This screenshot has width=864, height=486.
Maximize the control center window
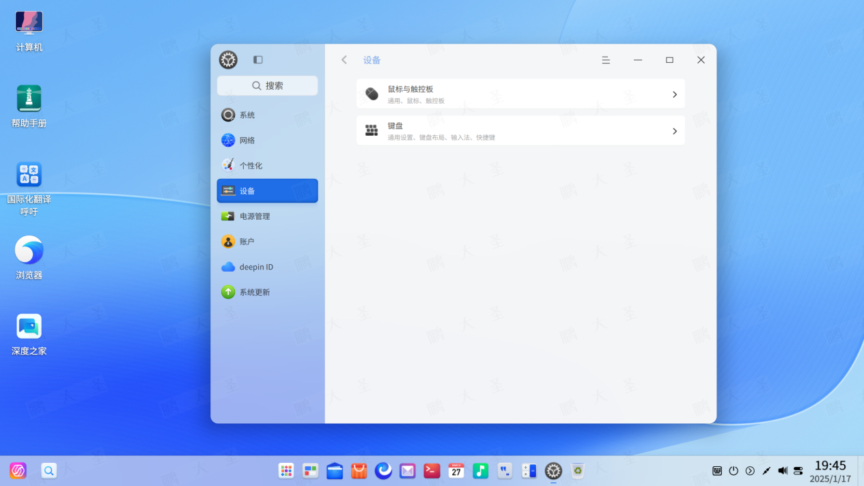[x=669, y=60]
